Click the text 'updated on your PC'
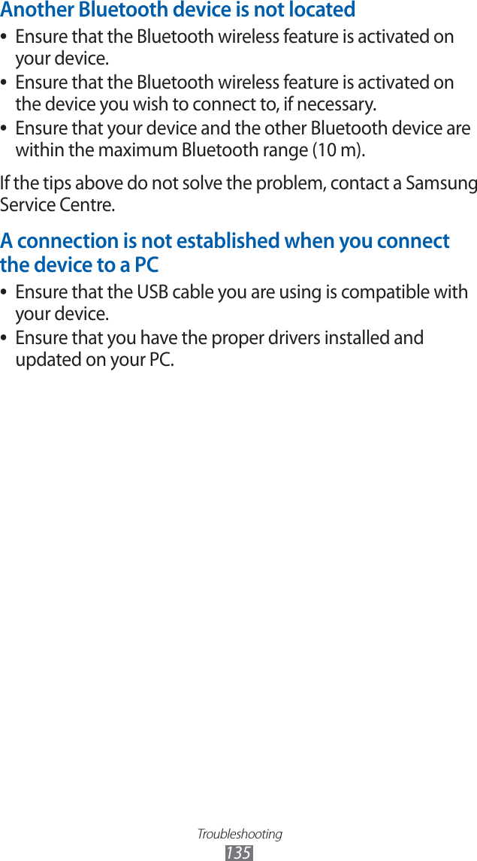Screen dimensions: 477x861 94,360
